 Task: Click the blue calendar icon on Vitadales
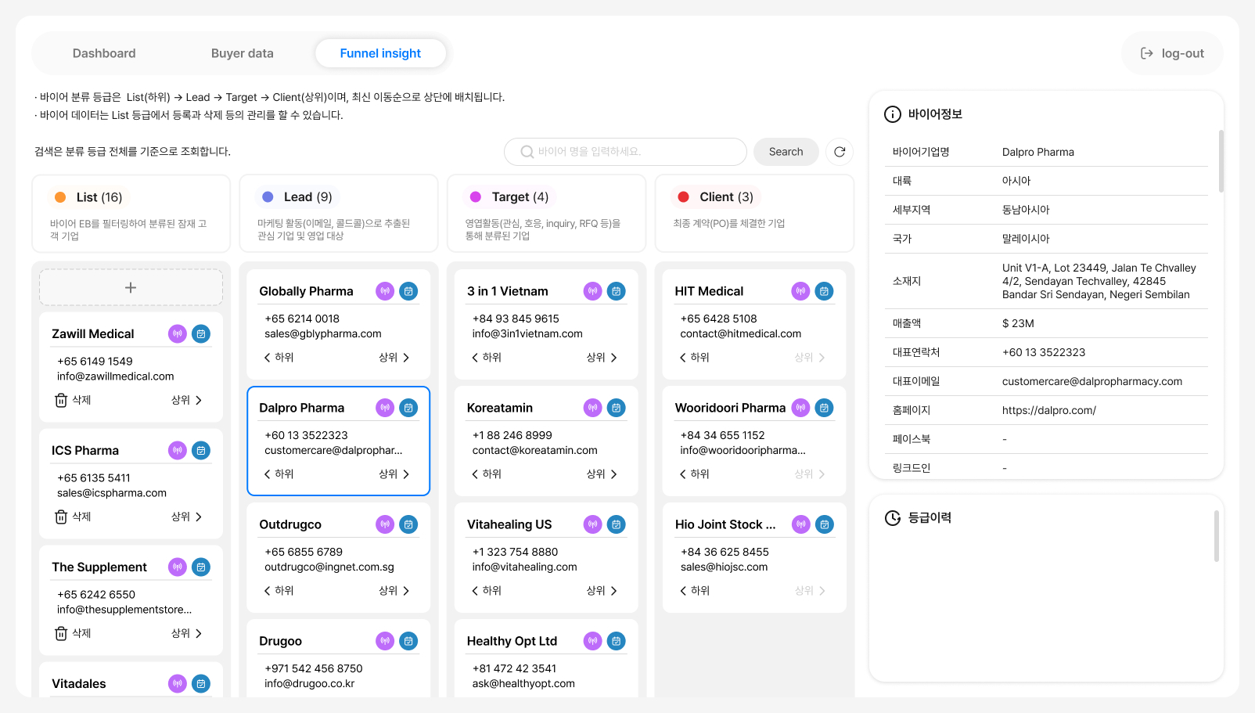[x=201, y=684]
